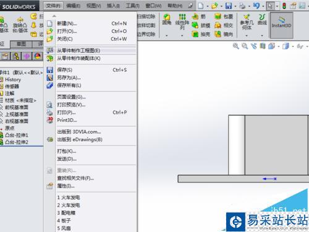This screenshot has height=232, width=309.
Task: Switch to the 草图 (Sketch) tab
Action: pos(21,44)
